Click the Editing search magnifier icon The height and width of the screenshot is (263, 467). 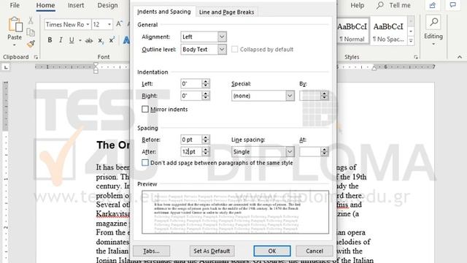(433, 22)
